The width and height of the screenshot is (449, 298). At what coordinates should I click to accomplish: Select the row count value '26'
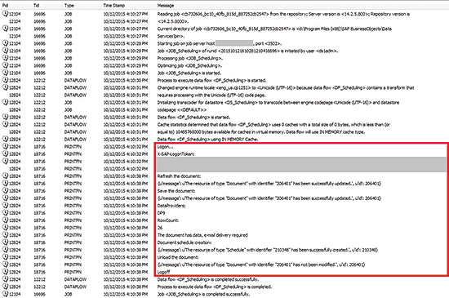tap(160, 228)
